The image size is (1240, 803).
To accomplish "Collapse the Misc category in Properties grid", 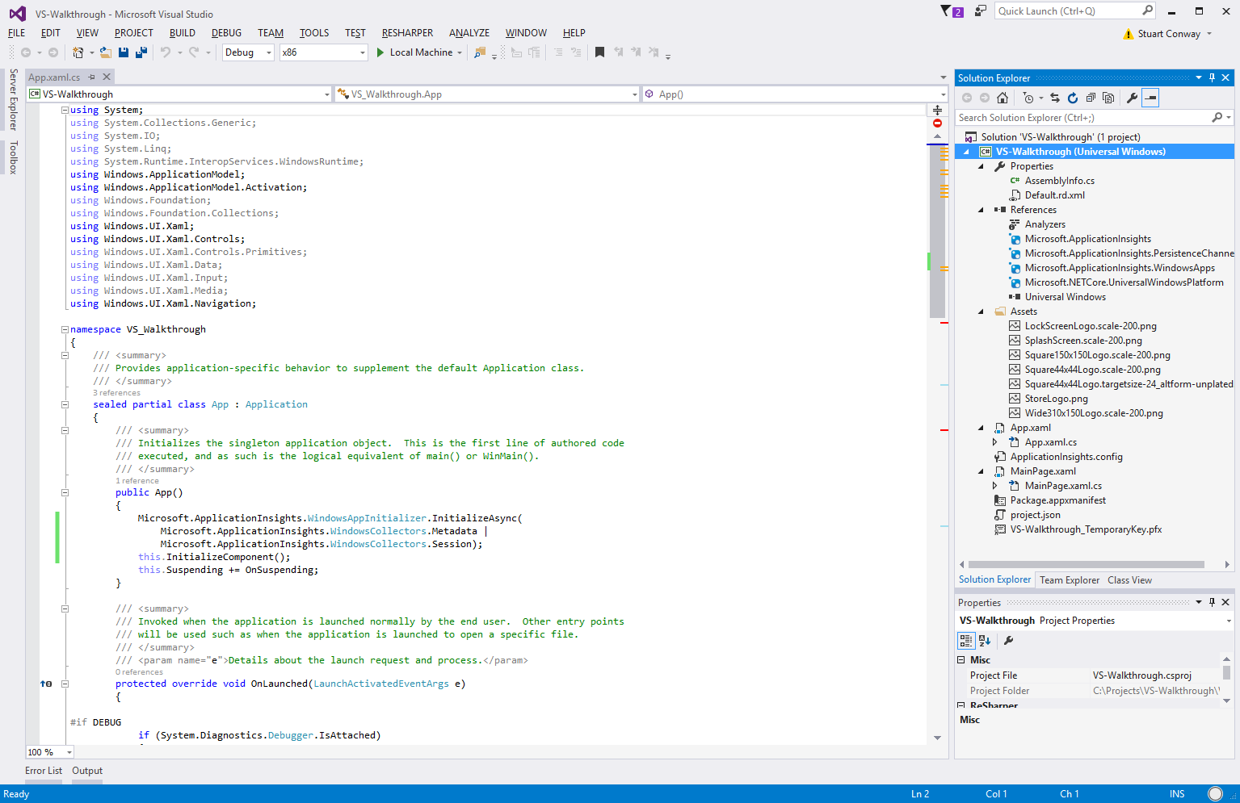I will (x=961, y=660).
